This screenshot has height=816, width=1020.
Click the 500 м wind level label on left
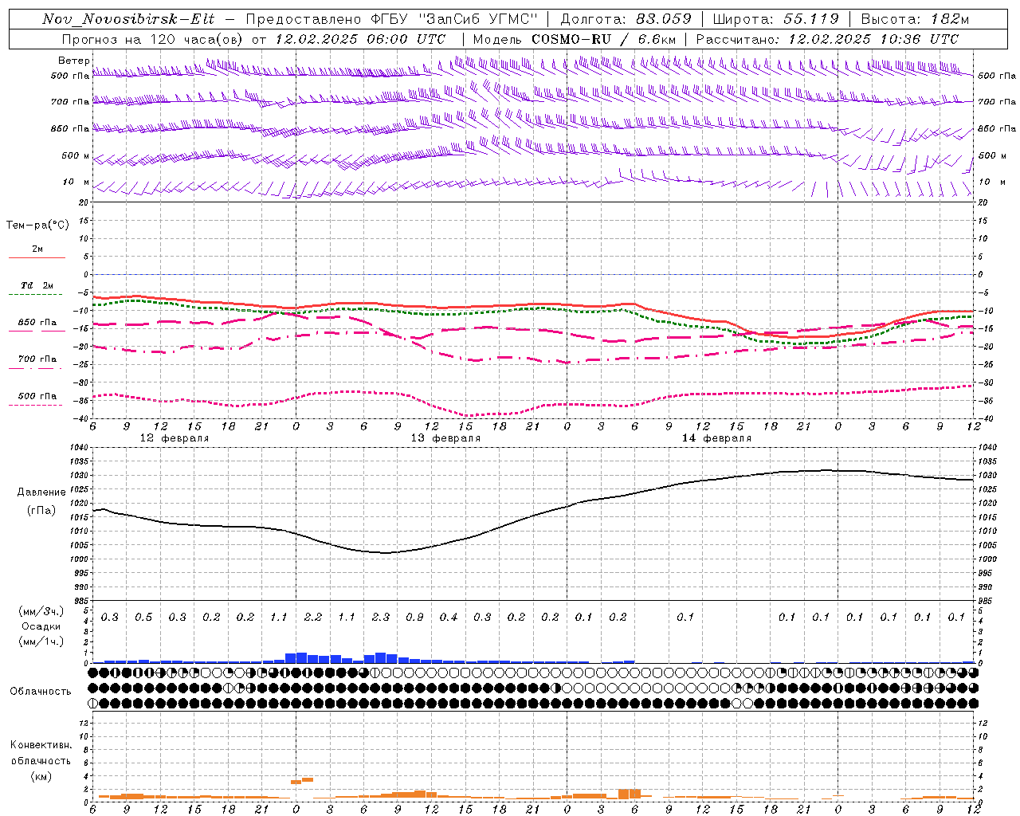pos(76,155)
